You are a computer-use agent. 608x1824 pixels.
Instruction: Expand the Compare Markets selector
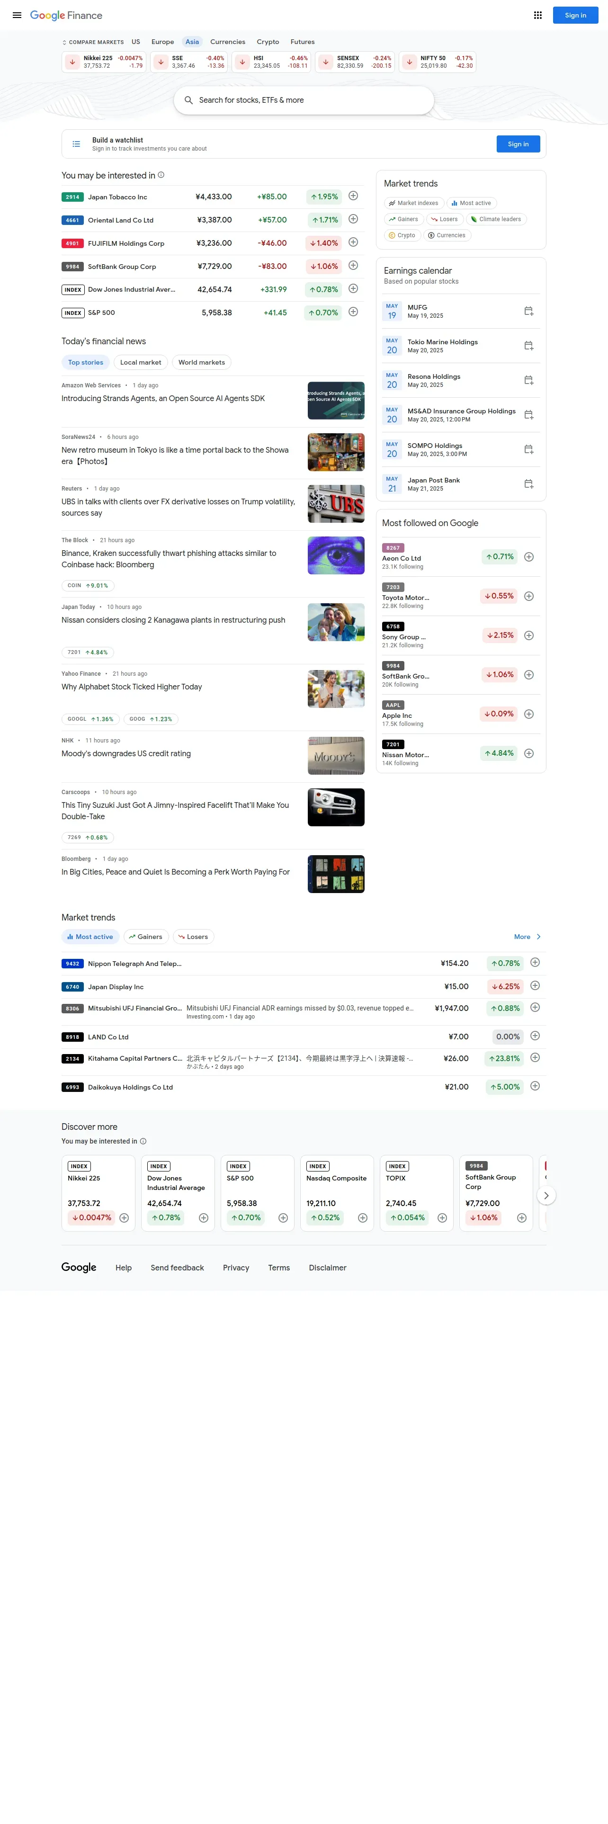93,43
